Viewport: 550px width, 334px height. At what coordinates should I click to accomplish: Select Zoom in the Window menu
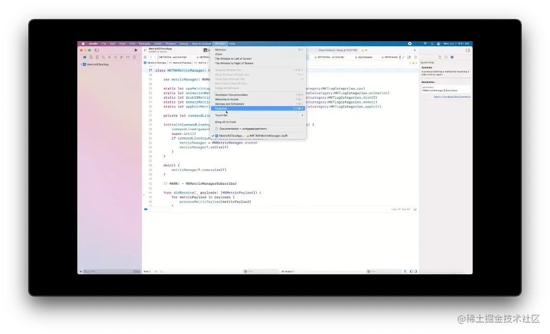point(258,54)
